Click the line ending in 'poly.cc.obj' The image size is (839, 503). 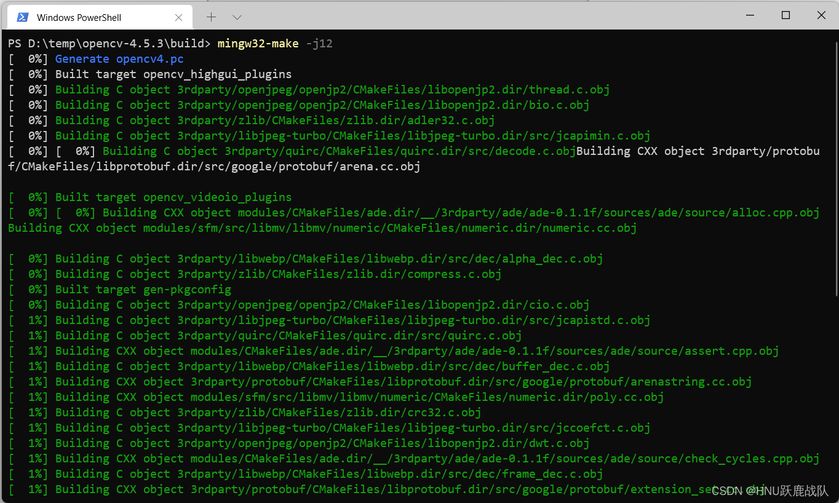[x=336, y=397]
